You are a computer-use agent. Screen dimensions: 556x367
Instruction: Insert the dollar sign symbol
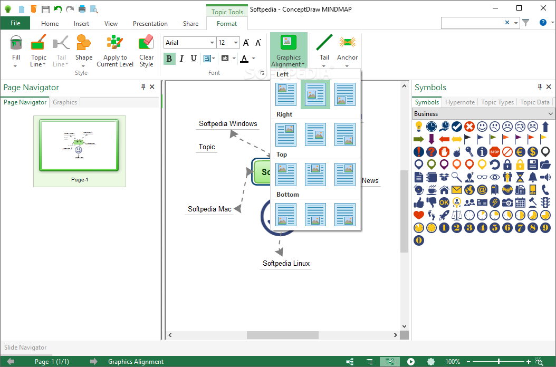point(533,152)
